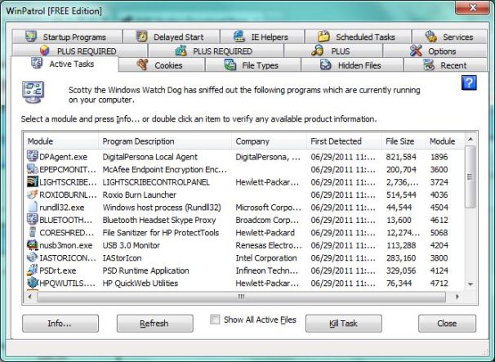Click the vertical scrollbar down arrow
The height and width of the screenshot is (362, 495).
coord(470,284)
